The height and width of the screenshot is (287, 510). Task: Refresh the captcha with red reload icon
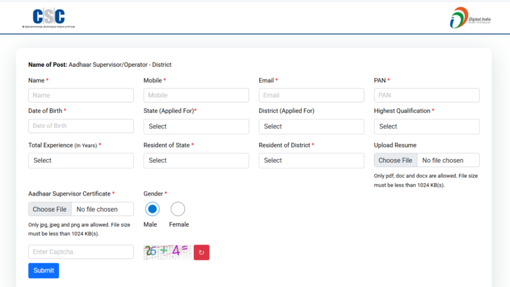point(202,253)
